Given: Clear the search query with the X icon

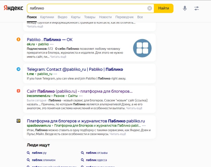Looking at the screenshot, I should pyautogui.click(x=150, y=8).
